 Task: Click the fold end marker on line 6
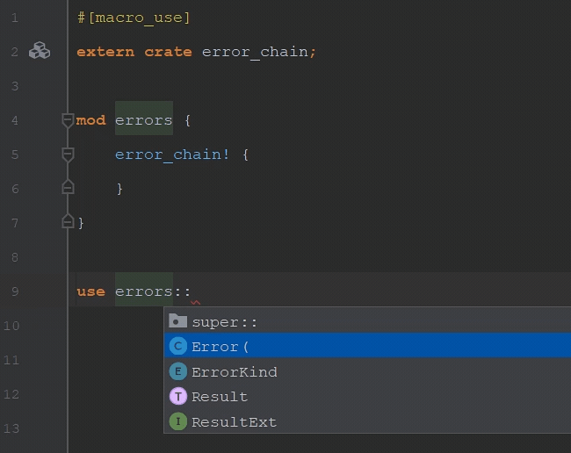(x=68, y=187)
